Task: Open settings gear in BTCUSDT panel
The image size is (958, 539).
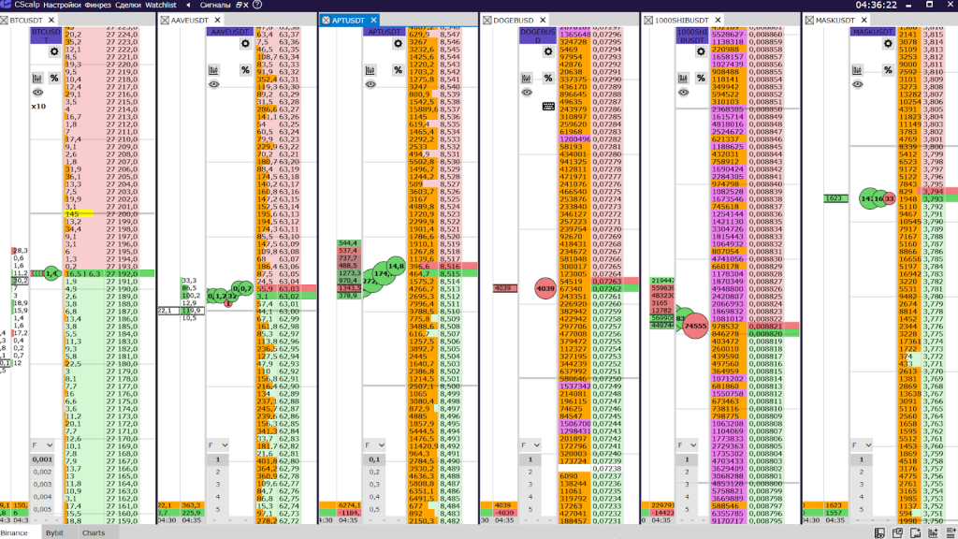Action: coord(54,52)
